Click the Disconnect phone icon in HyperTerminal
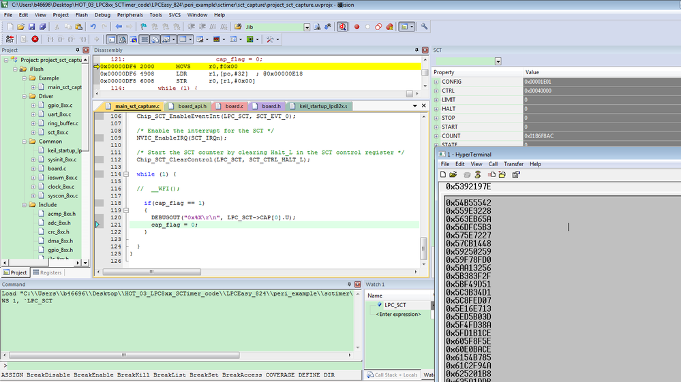 tap(478, 175)
